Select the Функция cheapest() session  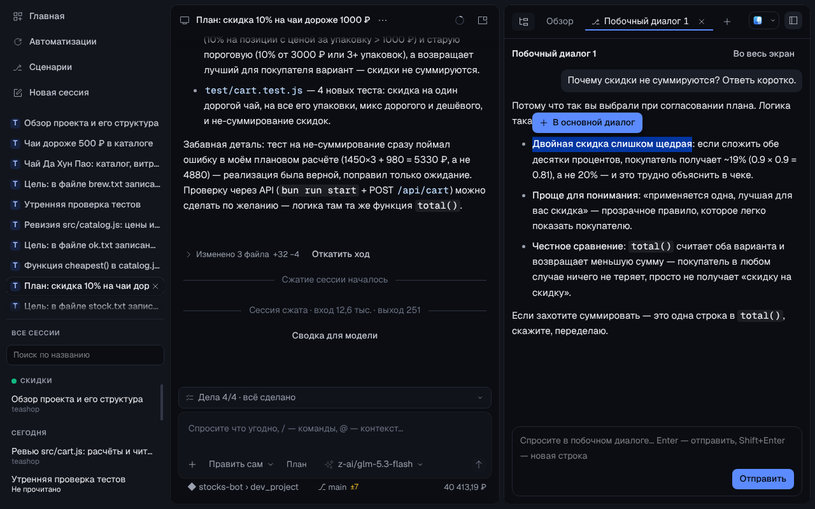(85, 265)
